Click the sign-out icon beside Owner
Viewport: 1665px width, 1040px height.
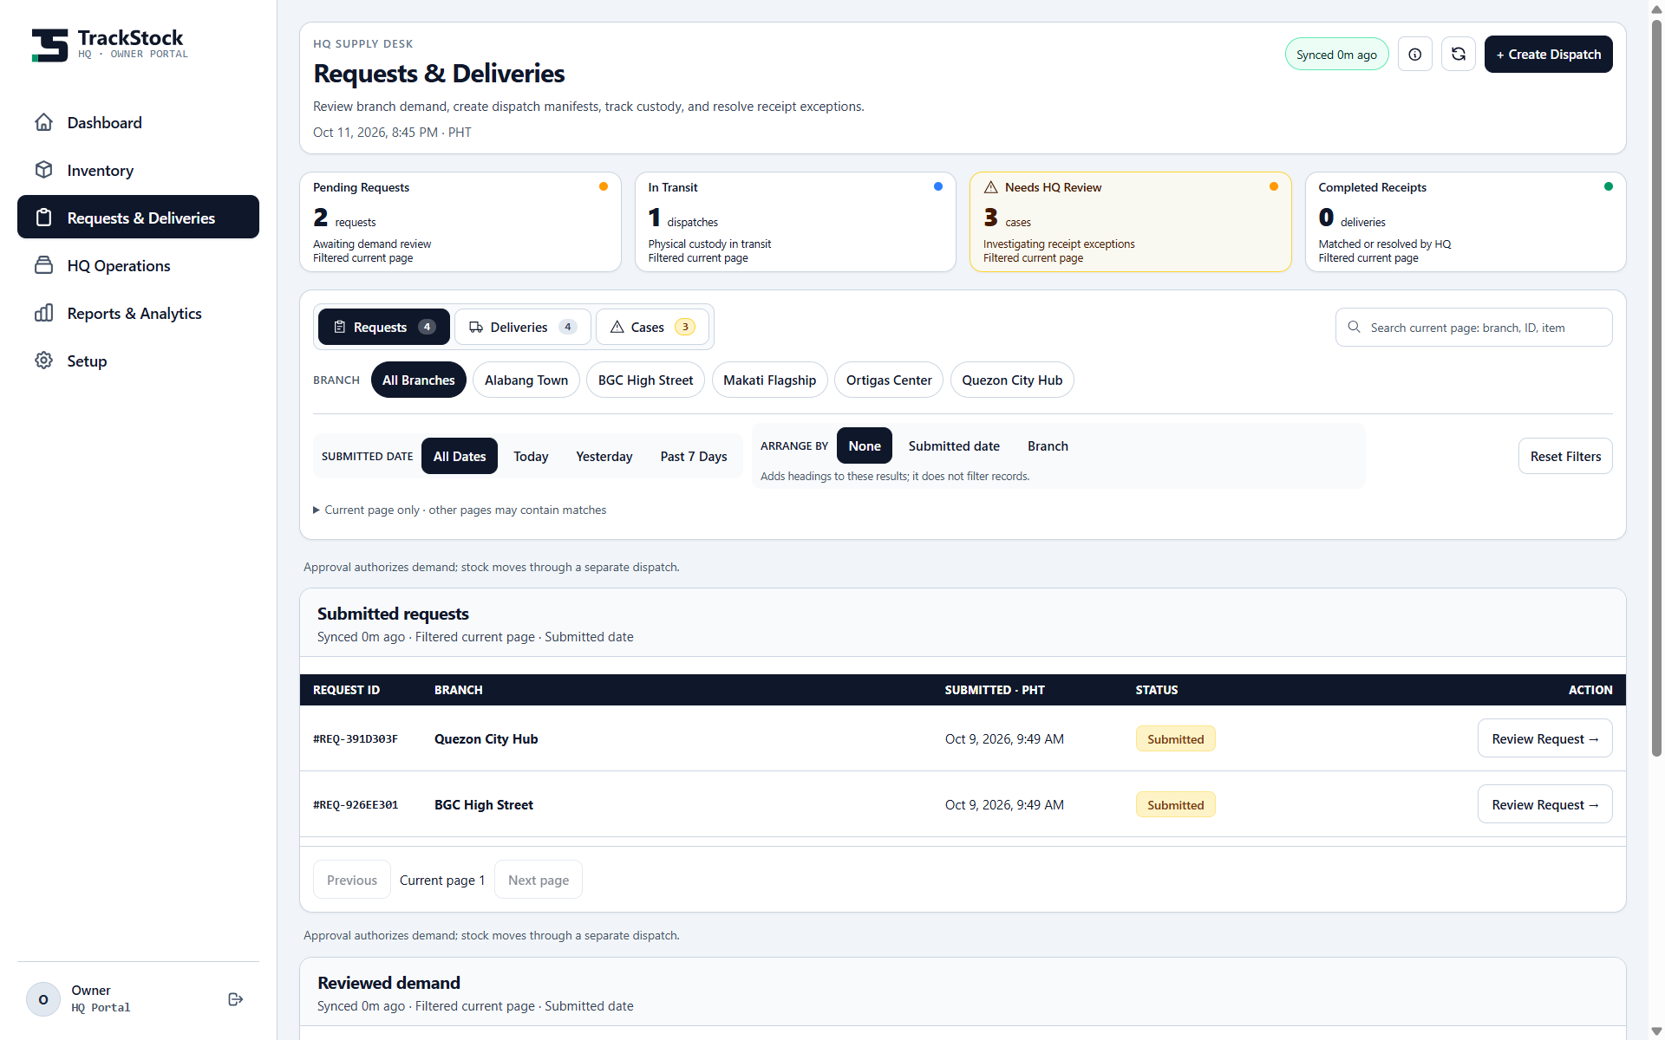point(235,999)
